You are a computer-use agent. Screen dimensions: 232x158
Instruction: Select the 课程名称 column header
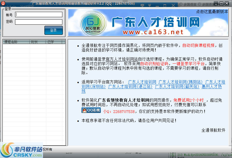[16, 42]
